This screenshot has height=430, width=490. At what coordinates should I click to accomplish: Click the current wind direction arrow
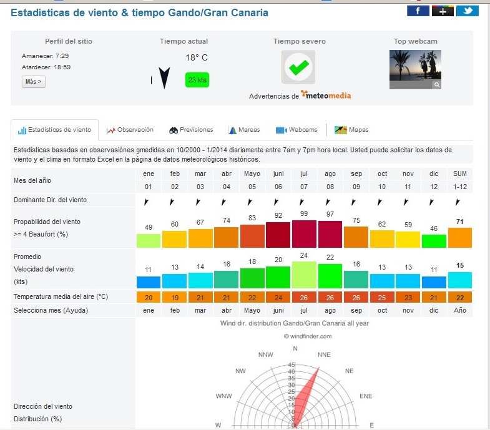point(164,78)
